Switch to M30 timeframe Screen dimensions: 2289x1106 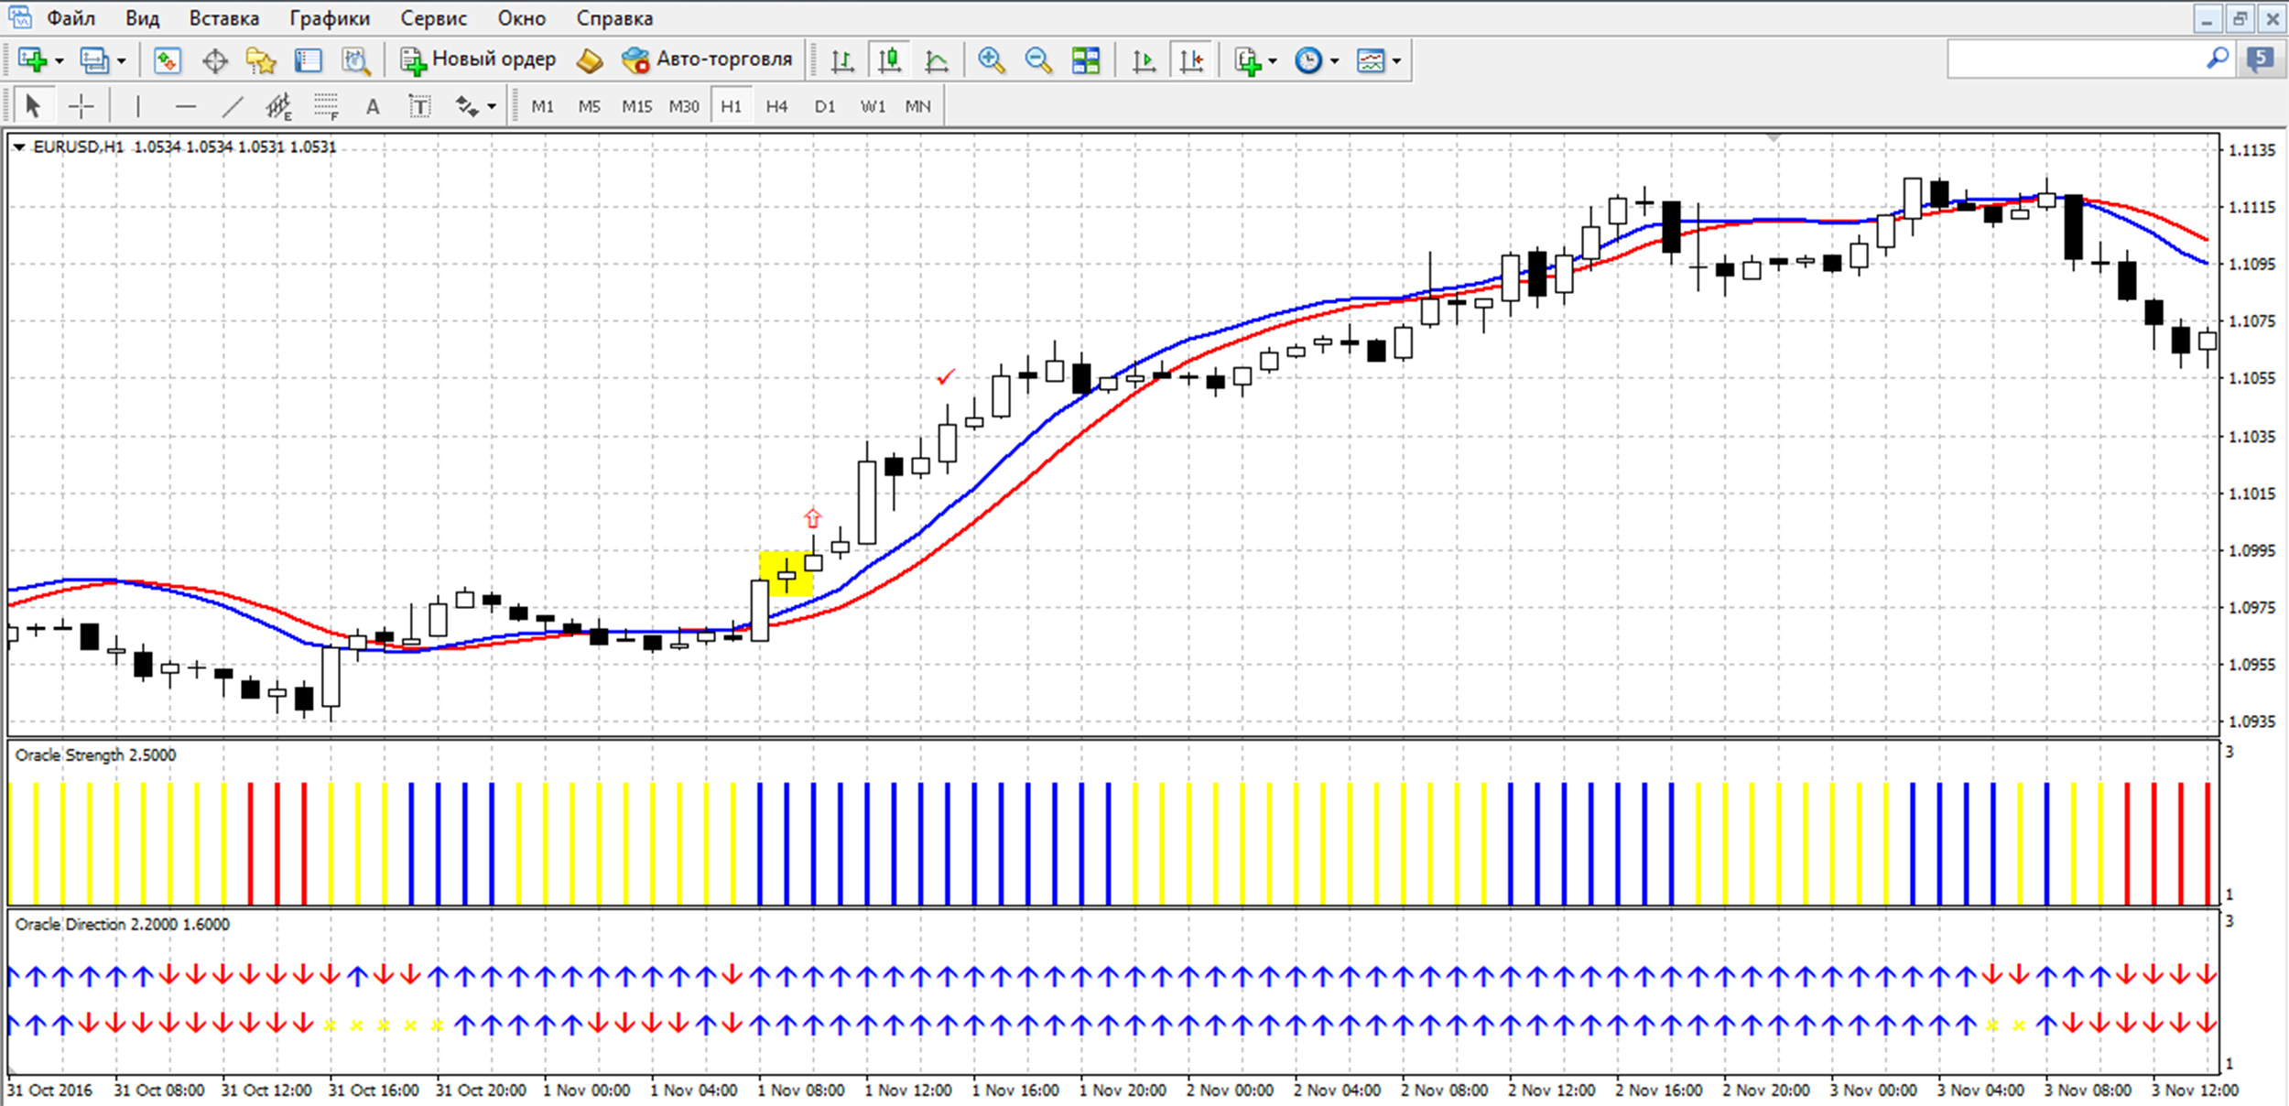pyautogui.click(x=684, y=107)
